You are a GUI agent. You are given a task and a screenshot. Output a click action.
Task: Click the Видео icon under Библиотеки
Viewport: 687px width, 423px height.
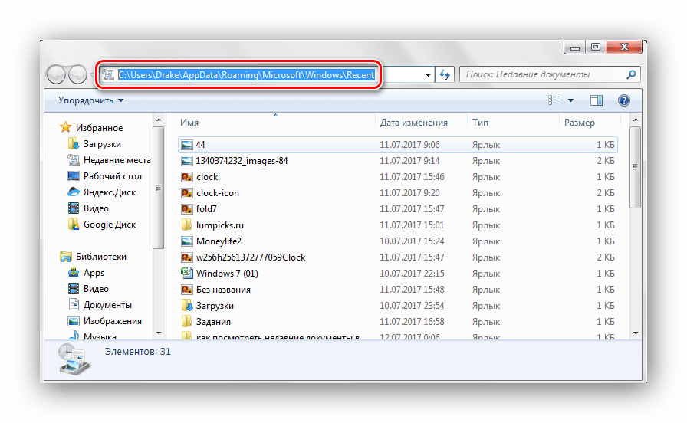pos(73,289)
